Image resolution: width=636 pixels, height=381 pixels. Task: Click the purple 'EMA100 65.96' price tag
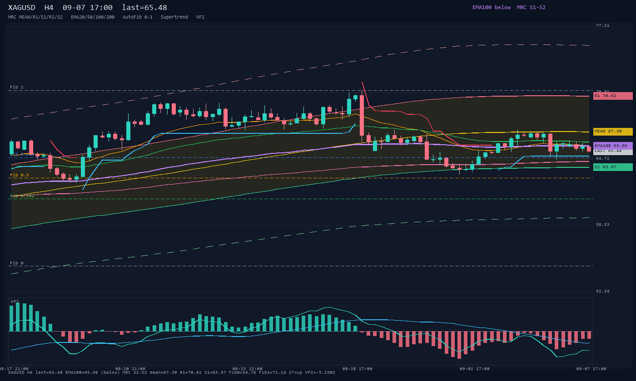click(613, 146)
